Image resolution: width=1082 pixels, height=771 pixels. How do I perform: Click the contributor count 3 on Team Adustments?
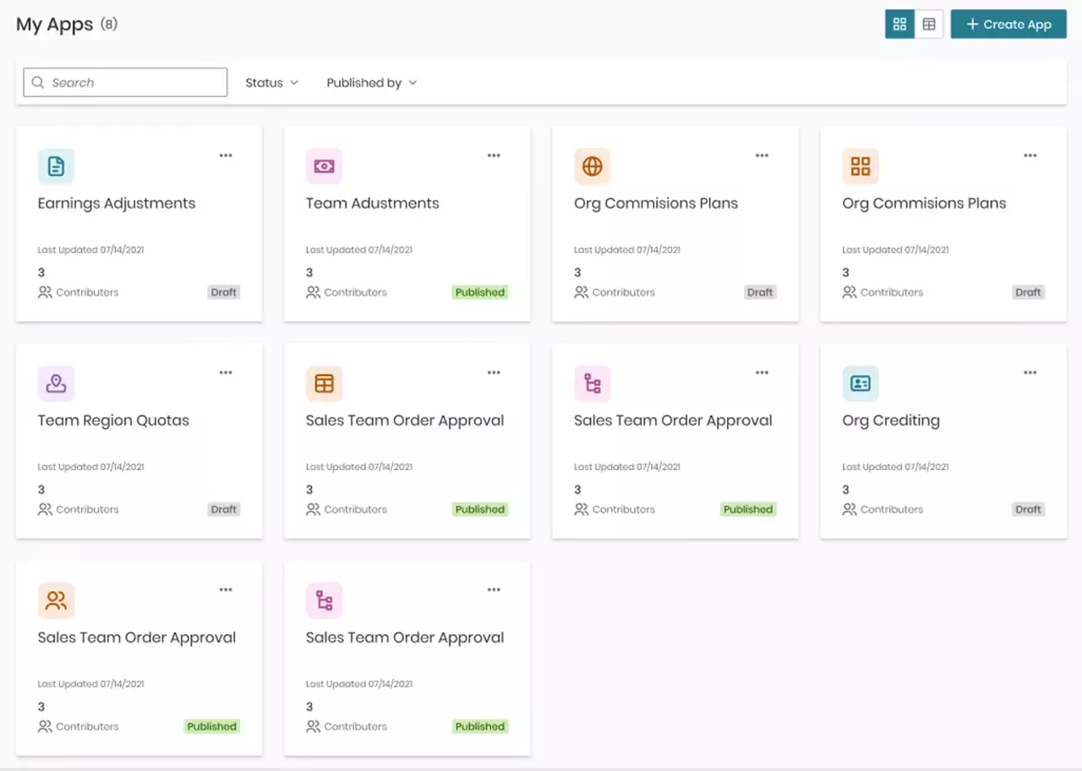(x=309, y=273)
